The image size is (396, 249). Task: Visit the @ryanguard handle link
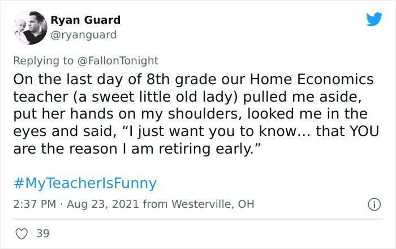click(83, 35)
